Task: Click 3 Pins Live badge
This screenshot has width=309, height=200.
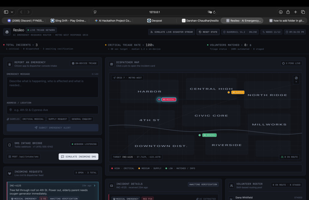Action: [291, 63]
